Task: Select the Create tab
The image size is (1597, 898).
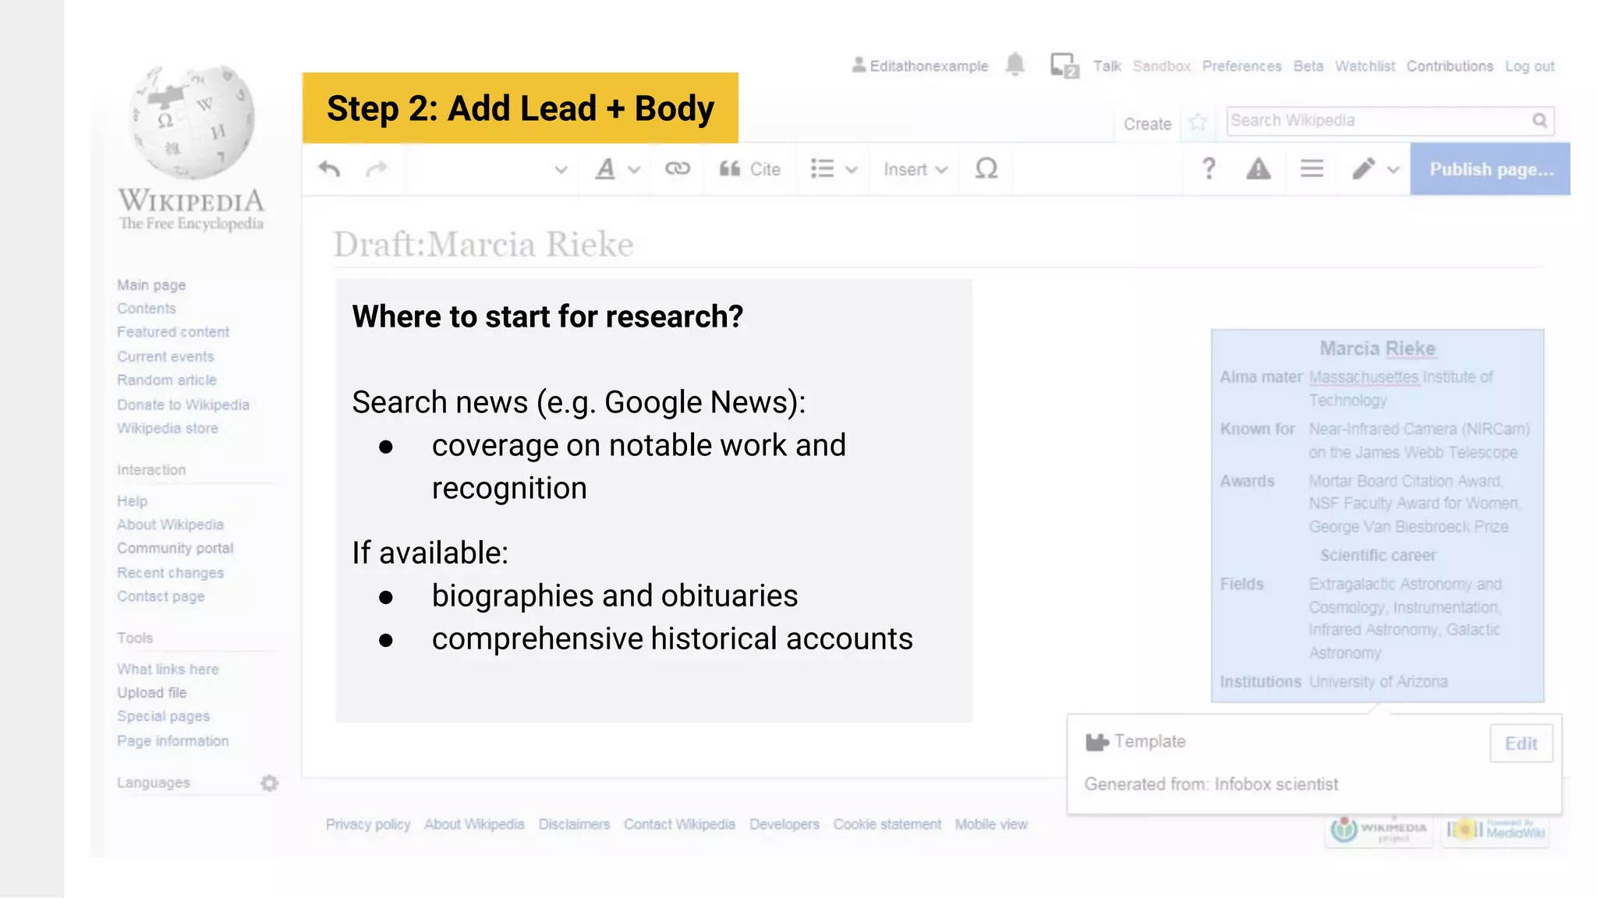Action: click(x=1147, y=124)
